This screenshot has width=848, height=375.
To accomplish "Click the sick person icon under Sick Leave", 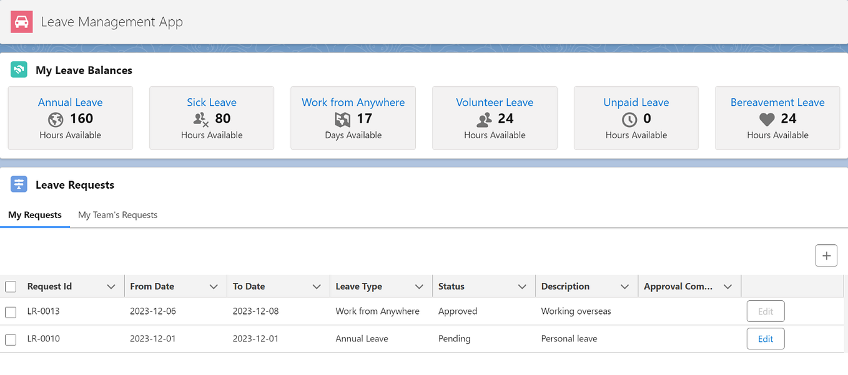I will coord(199,119).
